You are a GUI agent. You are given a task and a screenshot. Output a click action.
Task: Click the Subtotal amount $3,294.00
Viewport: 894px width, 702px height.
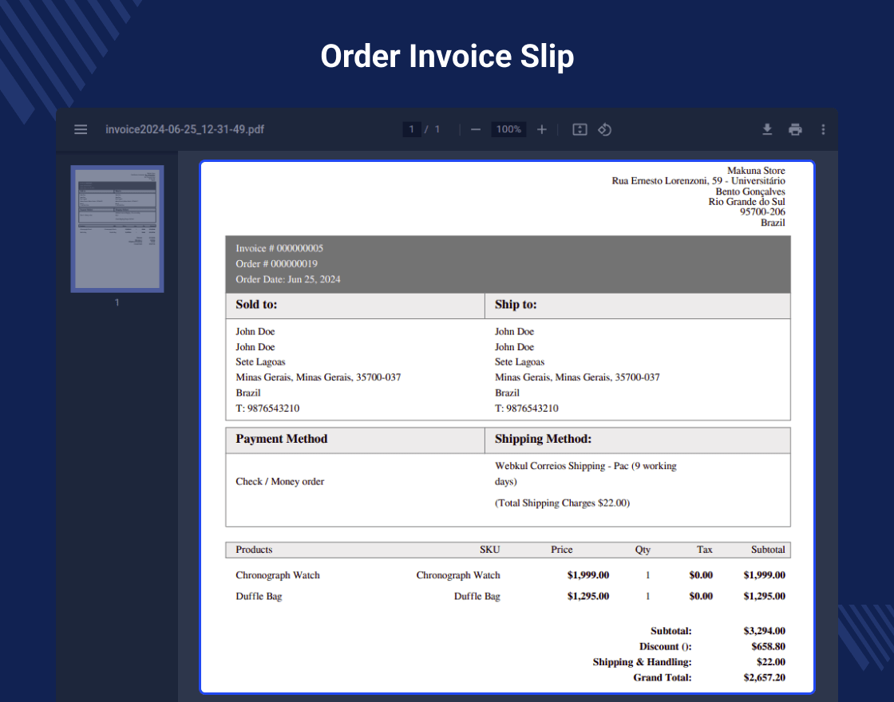coord(764,631)
